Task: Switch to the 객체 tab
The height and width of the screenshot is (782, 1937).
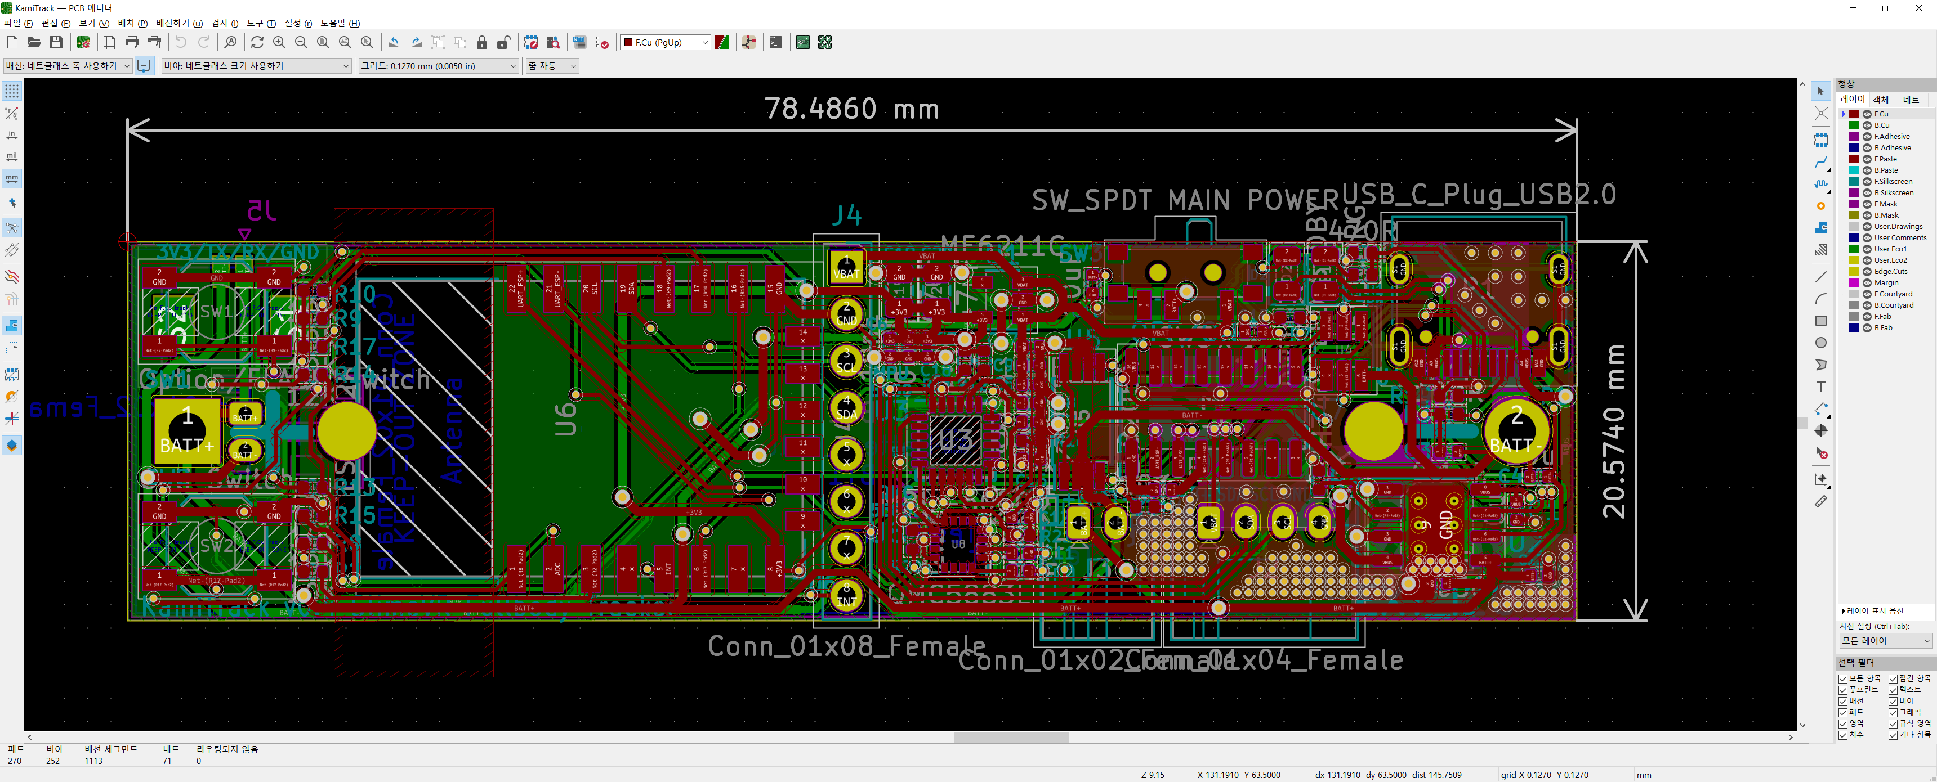Action: pyautogui.click(x=1880, y=99)
